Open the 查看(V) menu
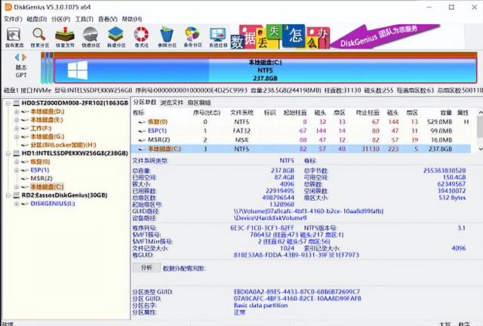Screen dimensions: 483x326 [x=108, y=19]
